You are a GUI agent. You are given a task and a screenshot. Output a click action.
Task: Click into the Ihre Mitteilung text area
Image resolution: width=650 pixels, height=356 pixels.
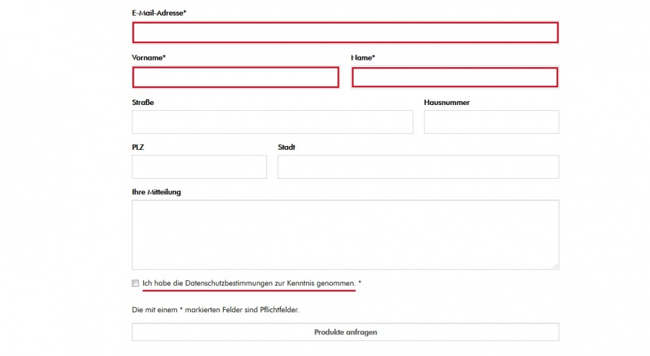[345, 235]
